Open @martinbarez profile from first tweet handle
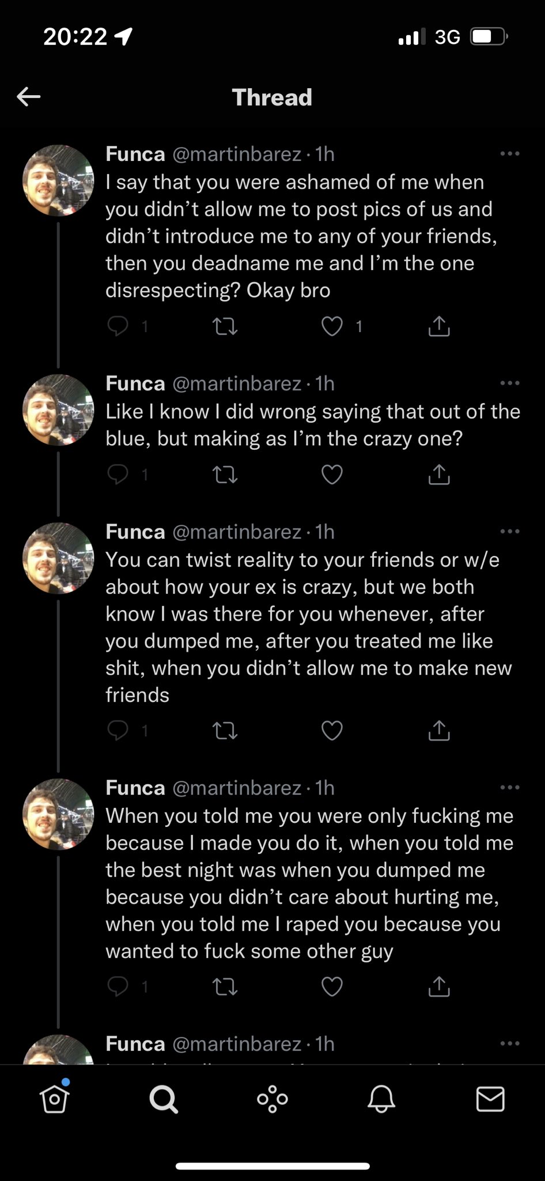545x1181 pixels. pyautogui.click(x=237, y=154)
